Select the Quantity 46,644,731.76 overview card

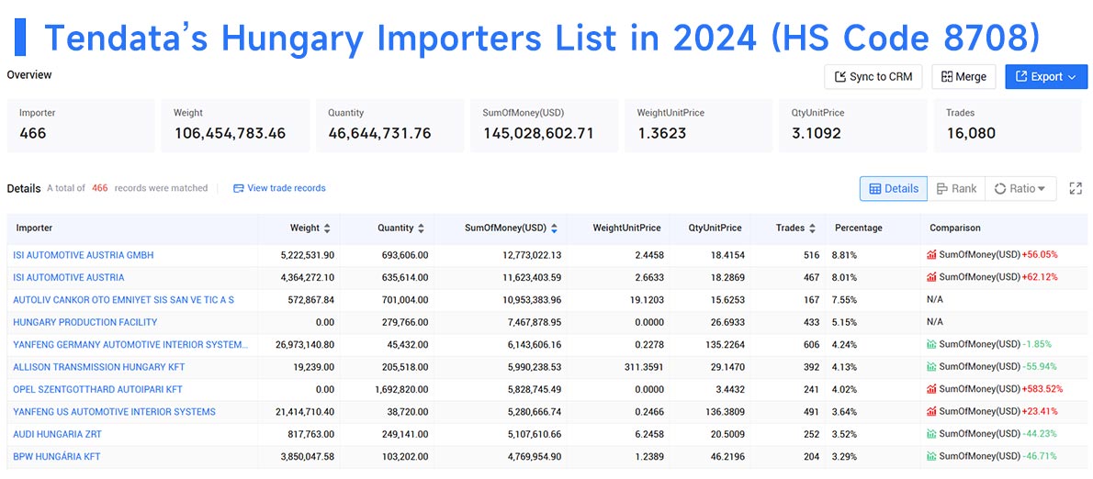click(x=389, y=126)
